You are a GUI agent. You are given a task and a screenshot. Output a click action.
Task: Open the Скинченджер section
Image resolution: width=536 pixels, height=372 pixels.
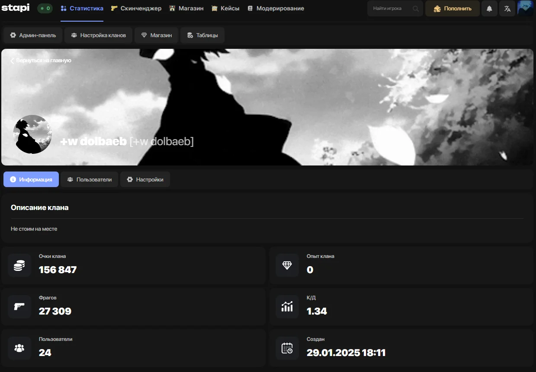pyautogui.click(x=136, y=9)
